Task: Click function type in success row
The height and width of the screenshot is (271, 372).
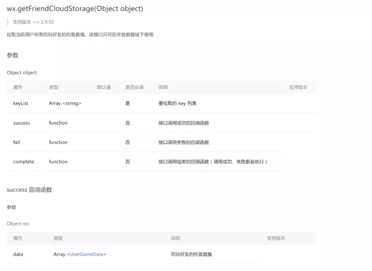Action: [58, 123]
